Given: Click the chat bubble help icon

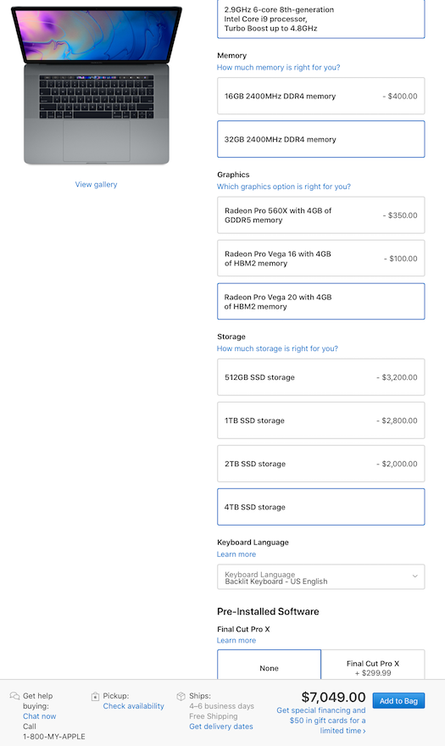Looking at the screenshot, I should tap(14, 696).
